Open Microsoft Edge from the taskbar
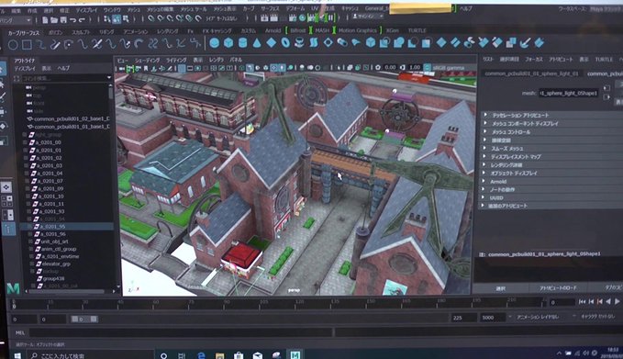 coord(201,355)
